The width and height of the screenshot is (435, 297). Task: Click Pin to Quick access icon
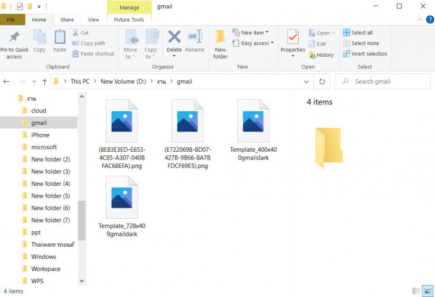pyautogui.click(x=14, y=37)
